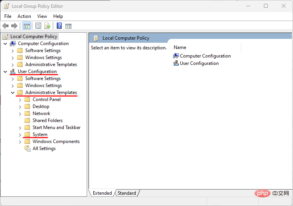Expand Windows Settings under User Configuration

12,86
